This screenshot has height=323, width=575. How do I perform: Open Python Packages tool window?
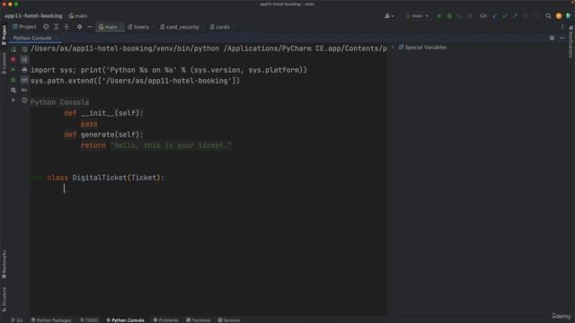(51, 320)
